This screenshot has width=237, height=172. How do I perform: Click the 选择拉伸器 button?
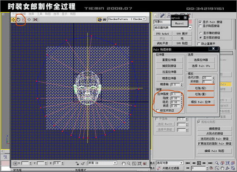(x=201, y=60)
